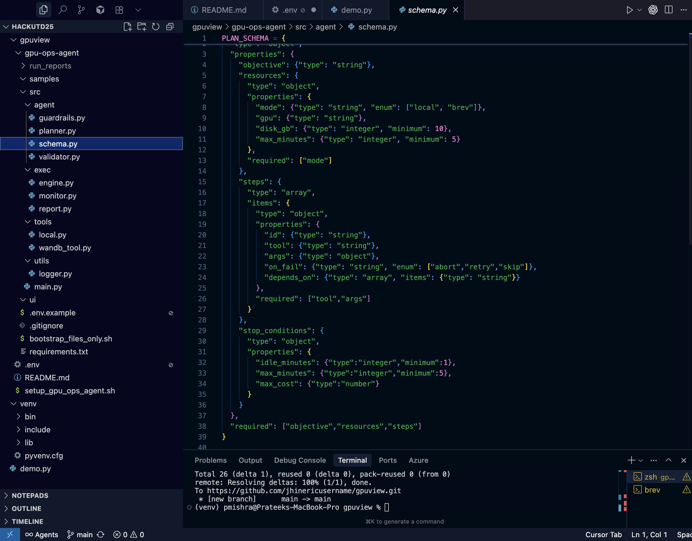Expand the OUTLINE section
This screenshot has height=541, width=692.
pos(27,508)
